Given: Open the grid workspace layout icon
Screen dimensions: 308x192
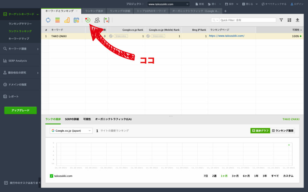Looking at the screenshot, I should [x=289, y=20].
